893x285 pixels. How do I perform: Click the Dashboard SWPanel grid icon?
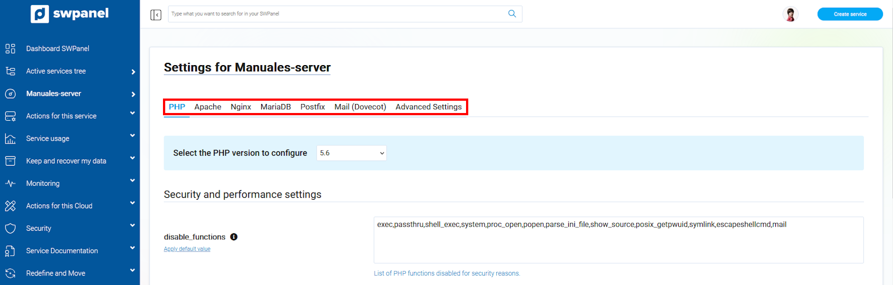pos(10,48)
